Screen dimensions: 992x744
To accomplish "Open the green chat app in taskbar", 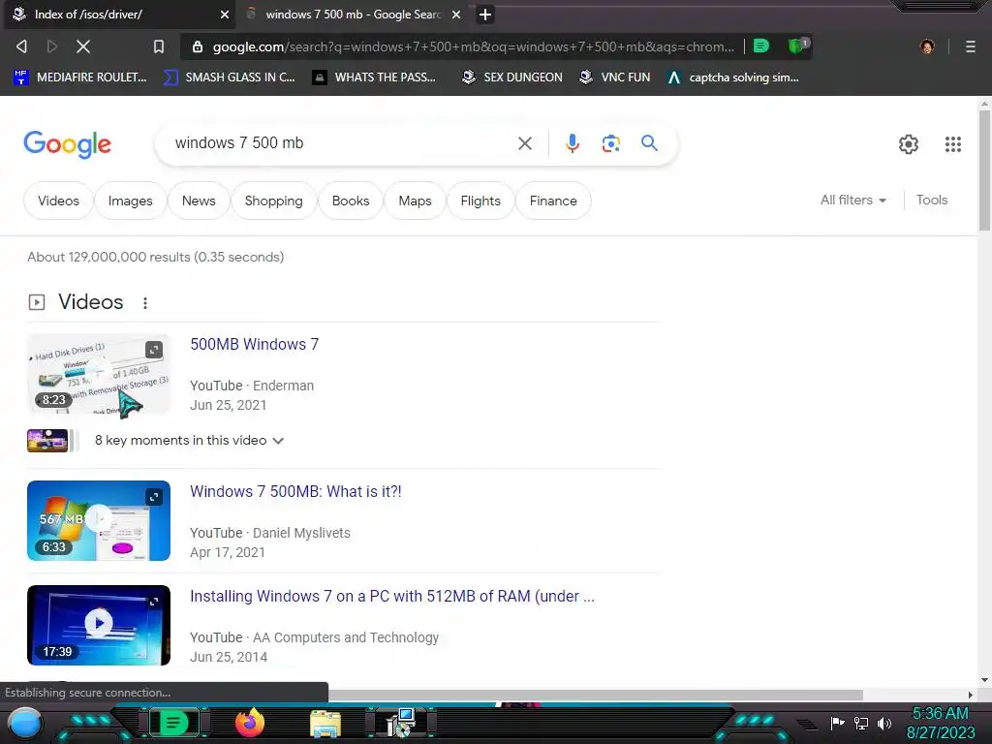I will [x=173, y=723].
